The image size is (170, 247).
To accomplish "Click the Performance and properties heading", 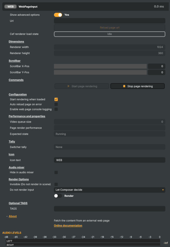I will [x=27, y=116].
